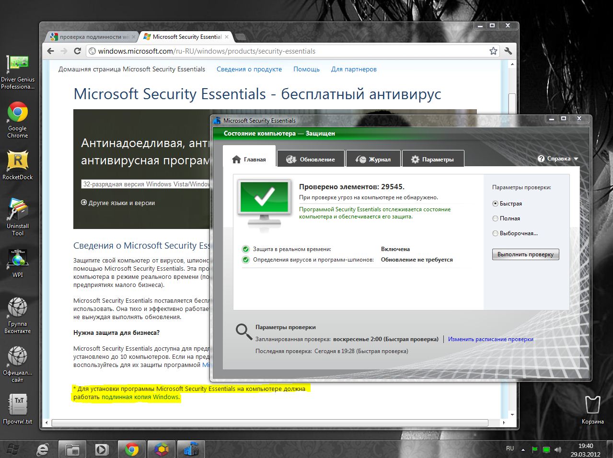Image resolution: width=613 pixels, height=458 pixels.
Task: Click Windows Start button
Action: click(x=13, y=450)
